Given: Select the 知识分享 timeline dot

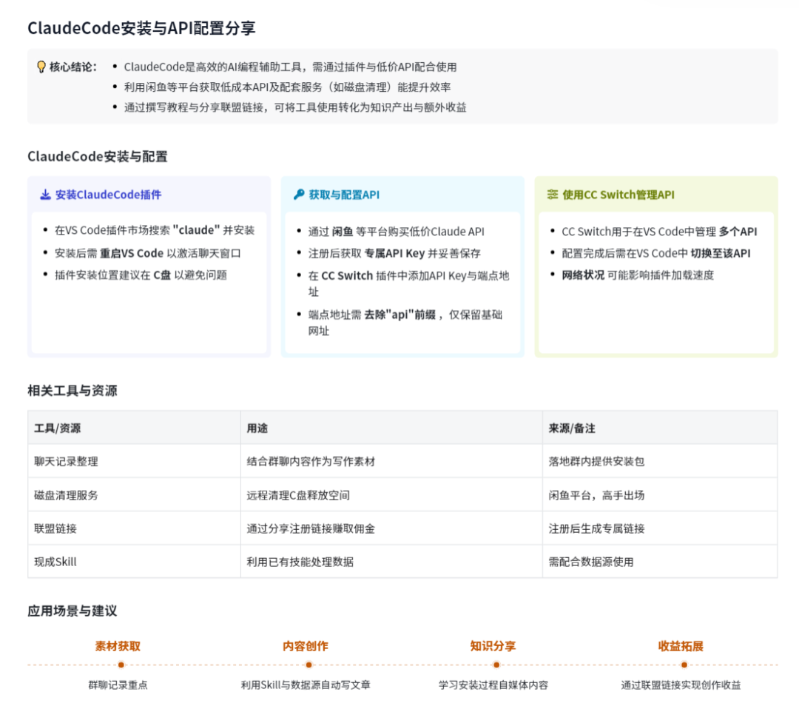Looking at the screenshot, I should tap(496, 665).
